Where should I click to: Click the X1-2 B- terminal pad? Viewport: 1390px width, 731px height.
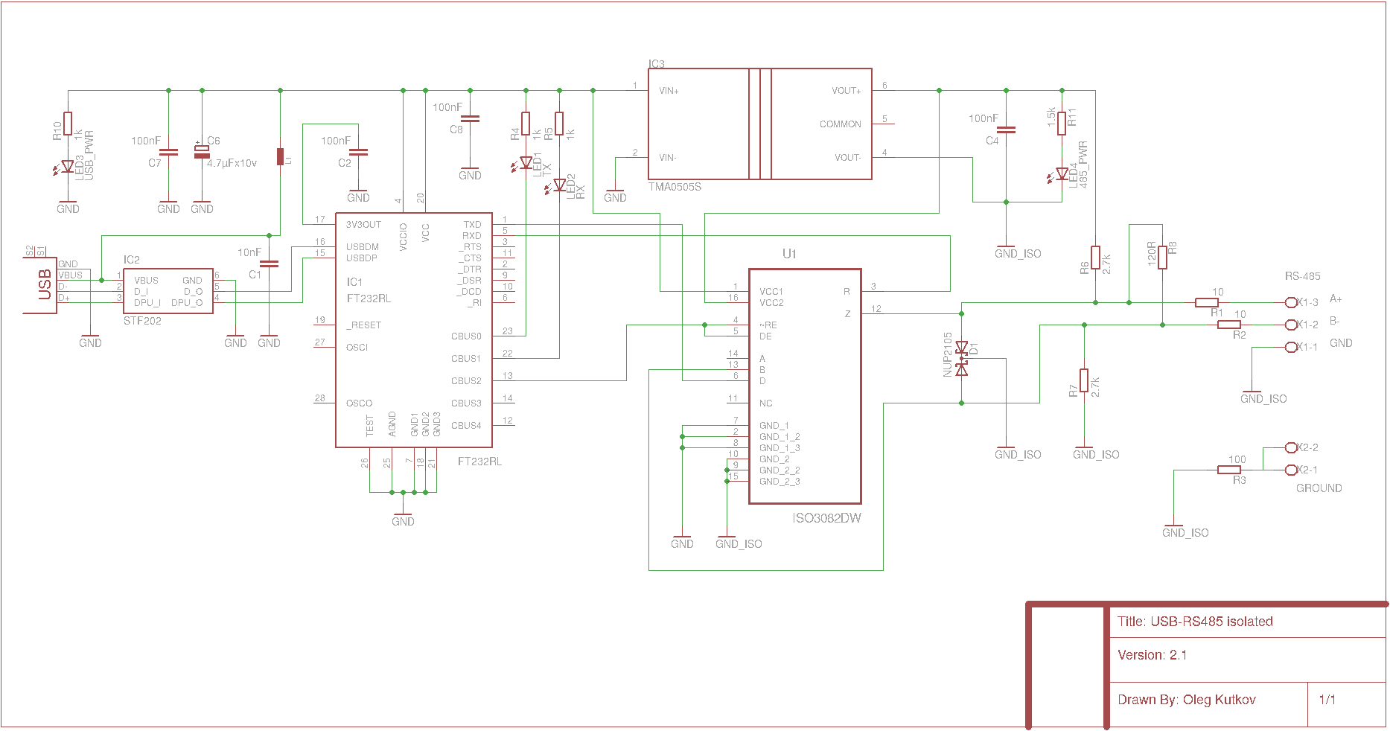coord(1291,325)
